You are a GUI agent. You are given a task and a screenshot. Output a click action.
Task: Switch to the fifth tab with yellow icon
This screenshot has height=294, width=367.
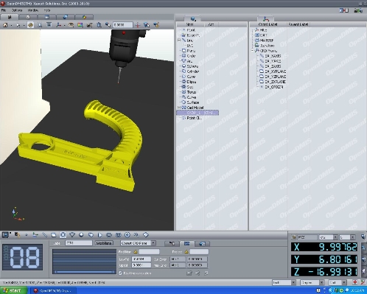[x=85, y=17]
